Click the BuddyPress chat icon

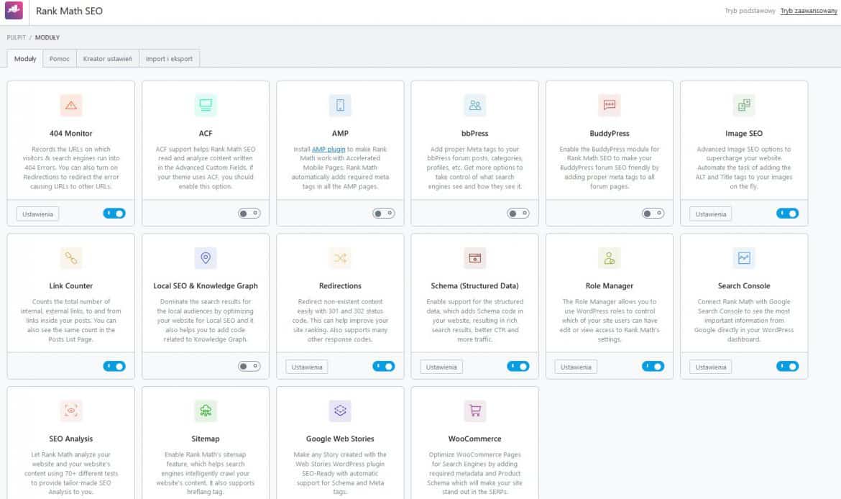[610, 105]
